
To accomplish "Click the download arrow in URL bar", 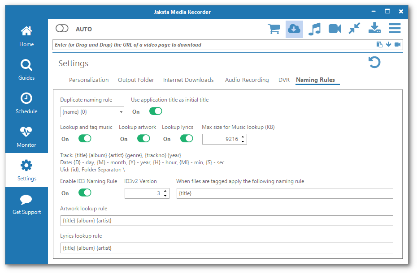I will [389, 44].
